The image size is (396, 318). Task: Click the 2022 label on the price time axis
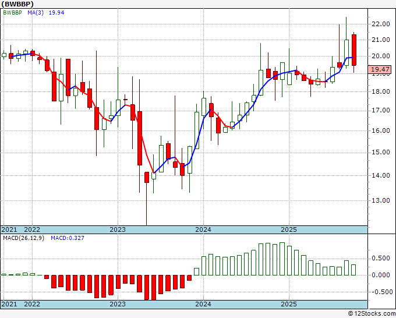[32, 229]
